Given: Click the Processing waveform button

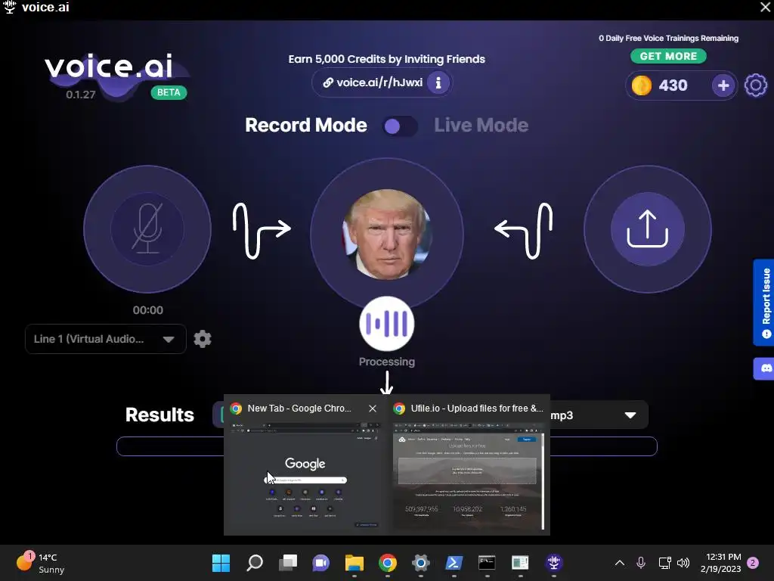Looking at the screenshot, I should tap(387, 324).
